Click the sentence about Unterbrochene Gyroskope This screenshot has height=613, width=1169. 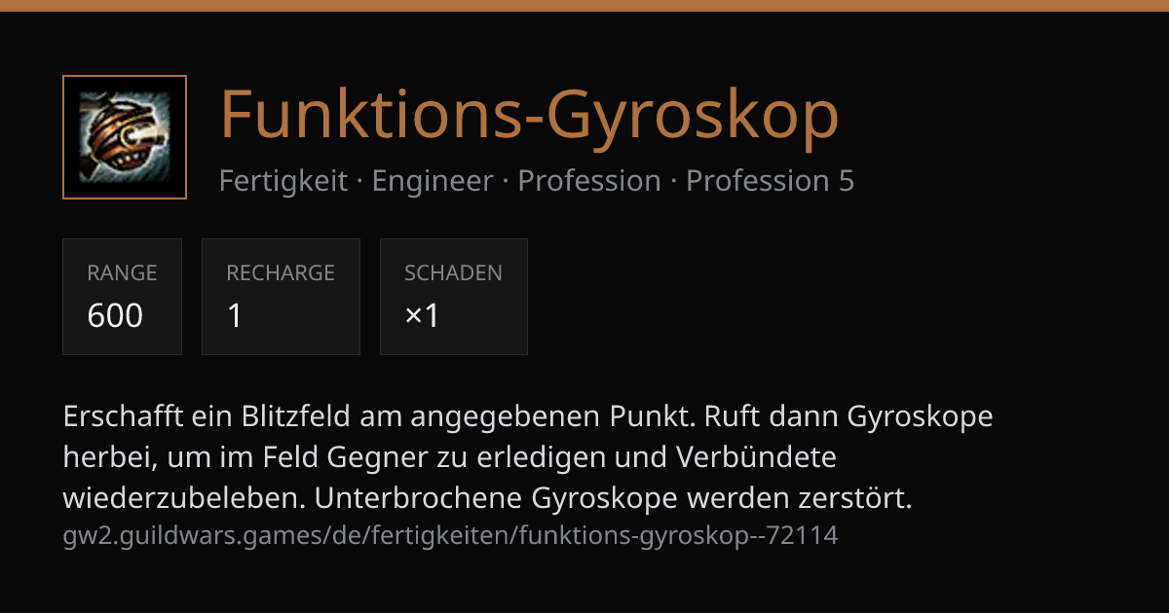613,499
